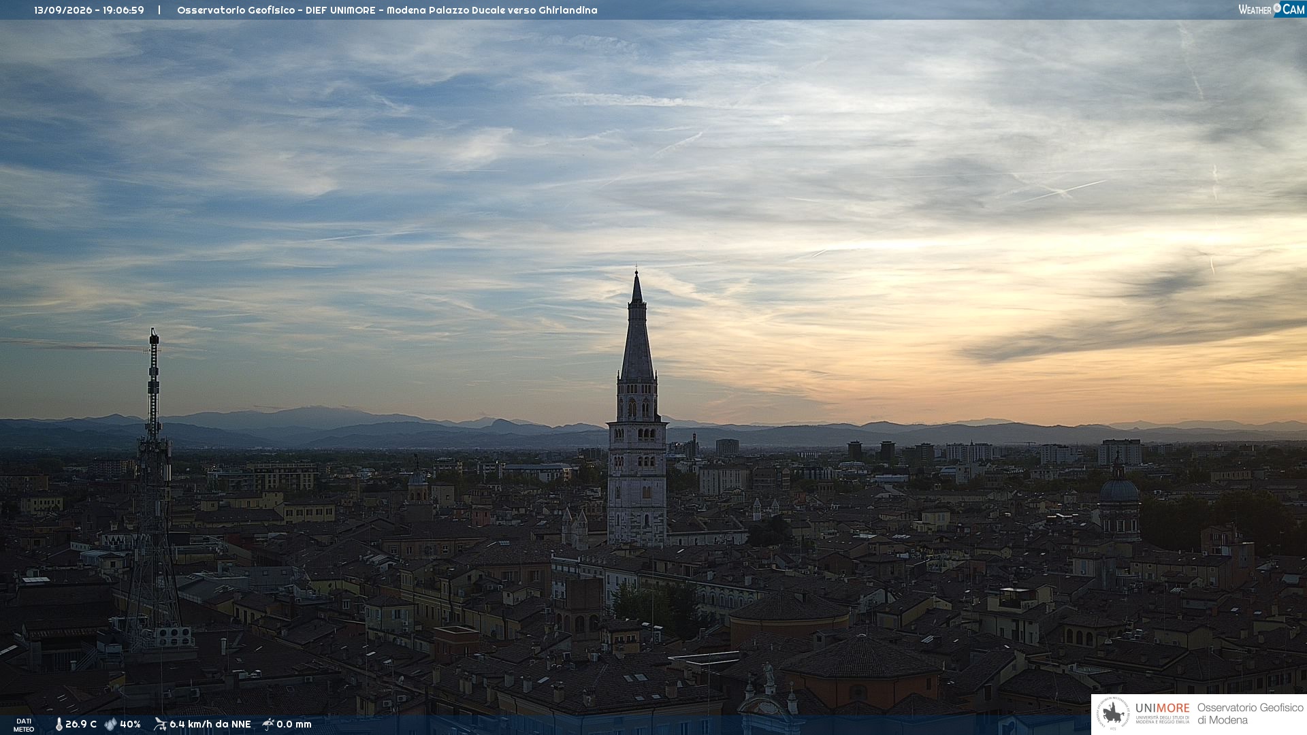Click the UNIMORE circular seal emblem

1113,714
